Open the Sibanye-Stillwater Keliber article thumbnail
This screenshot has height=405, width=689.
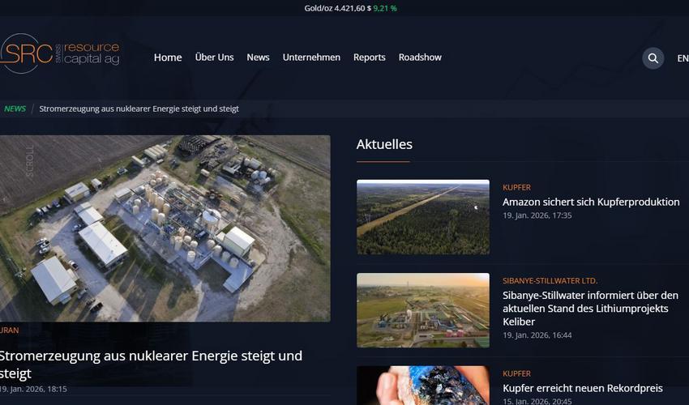423,310
